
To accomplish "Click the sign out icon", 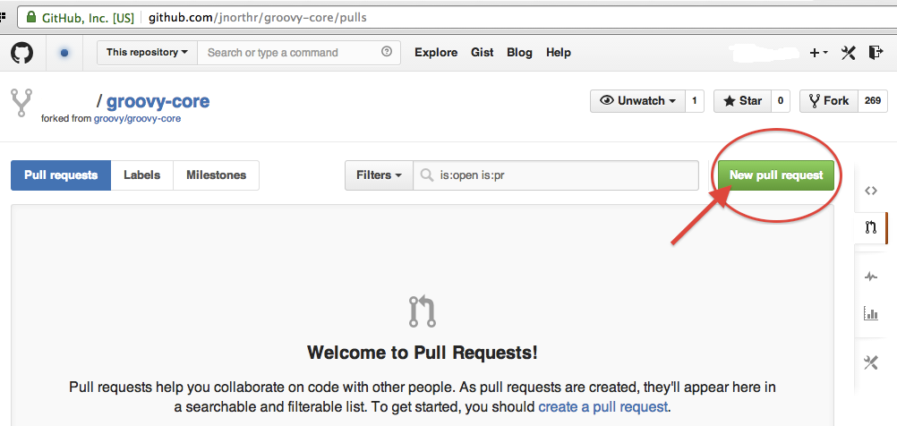I will tap(876, 53).
